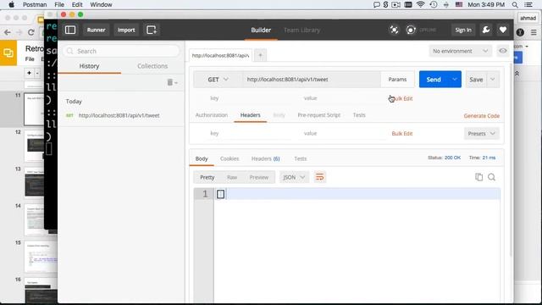Copy the response body to clipboard
Screen dimensions: 542x305
coord(478,177)
